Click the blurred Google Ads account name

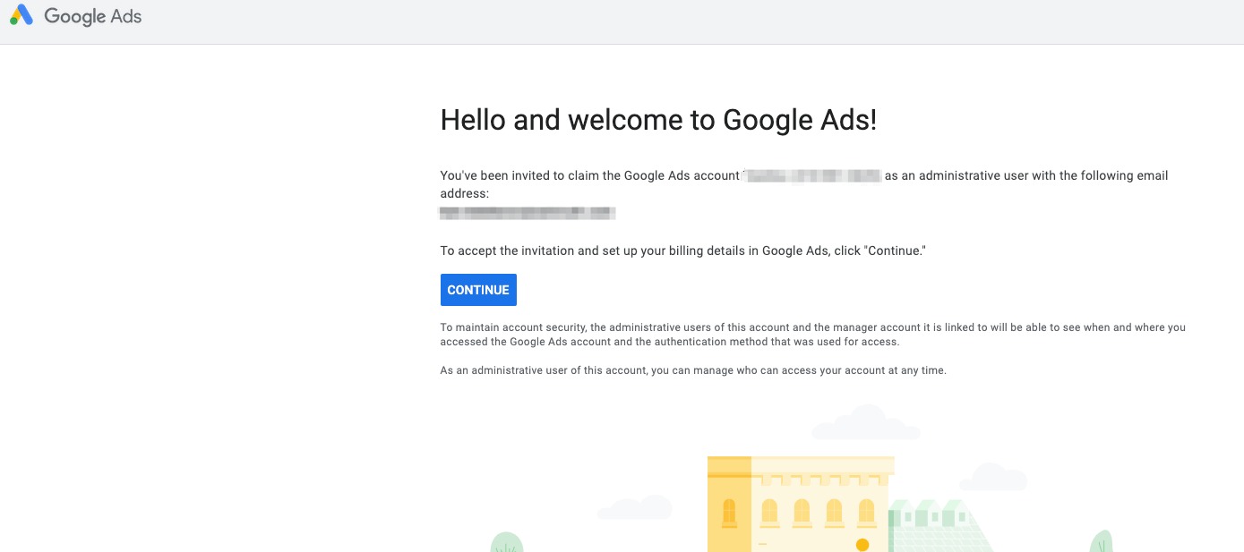point(813,176)
